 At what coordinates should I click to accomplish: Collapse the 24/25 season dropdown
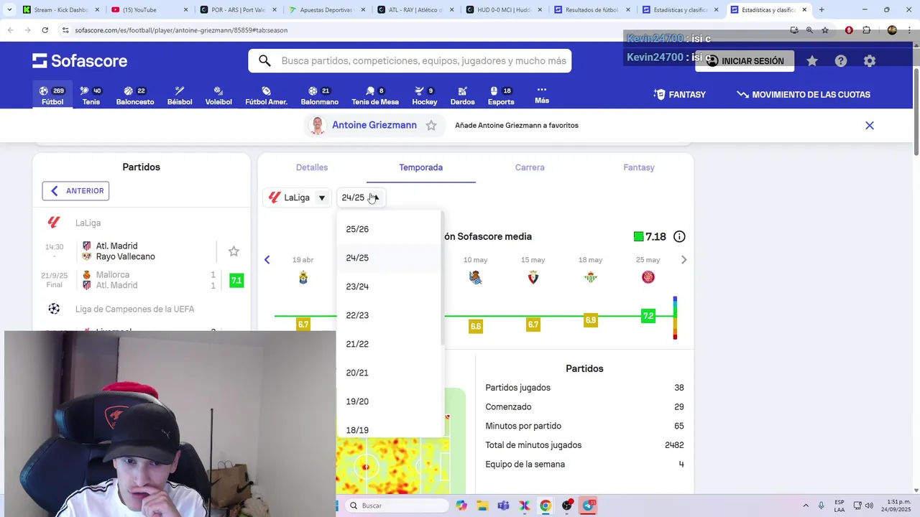[x=361, y=197]
